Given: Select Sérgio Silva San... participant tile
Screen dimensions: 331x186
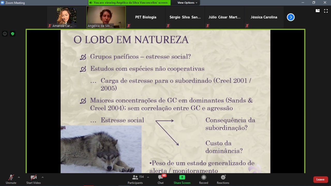Looking at the screenshot, I should [185, 17].
